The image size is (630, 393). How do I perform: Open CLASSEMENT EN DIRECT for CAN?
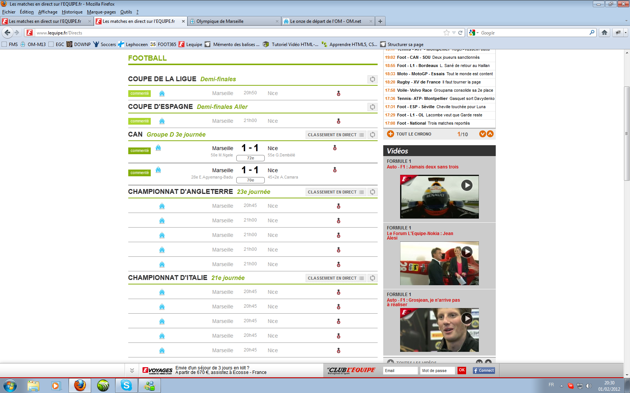[x=336, y=135]
